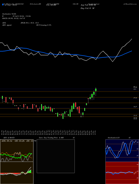Click the 92.06 stochastics value label in blue panel

click(x=135, y=142)
